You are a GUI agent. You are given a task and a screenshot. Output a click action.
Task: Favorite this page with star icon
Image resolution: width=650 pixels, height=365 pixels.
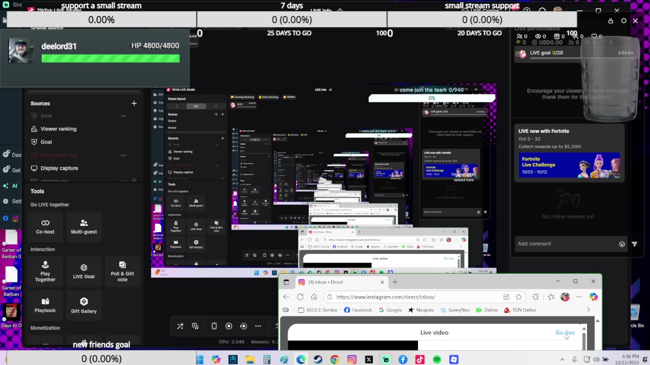pos(518,297)
